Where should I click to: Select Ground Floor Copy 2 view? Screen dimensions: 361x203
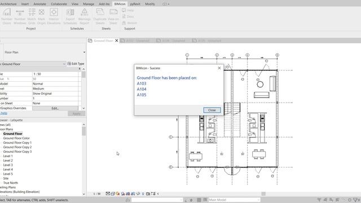pyautogui.click(x=17, y=147)
